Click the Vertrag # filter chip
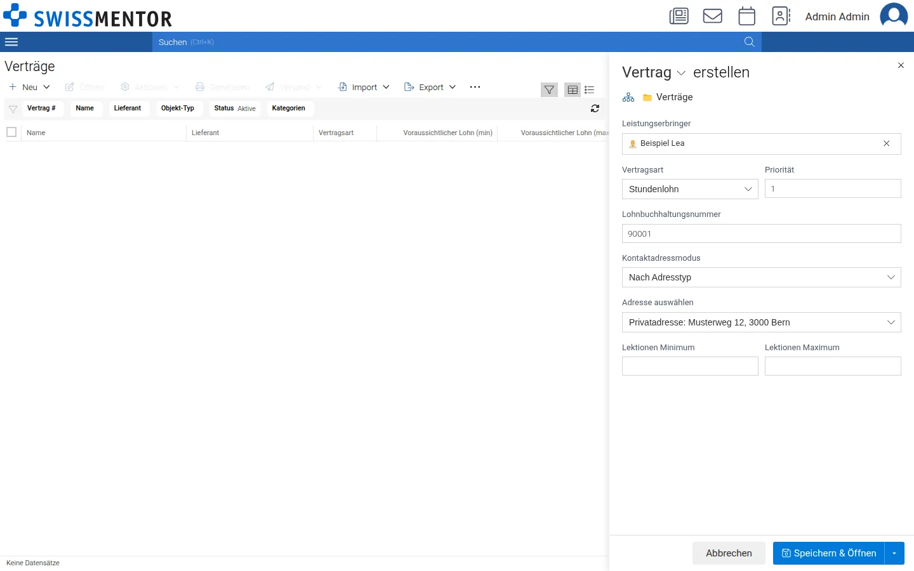The height and width of the screenshot is (571, 914). point(42,108)
